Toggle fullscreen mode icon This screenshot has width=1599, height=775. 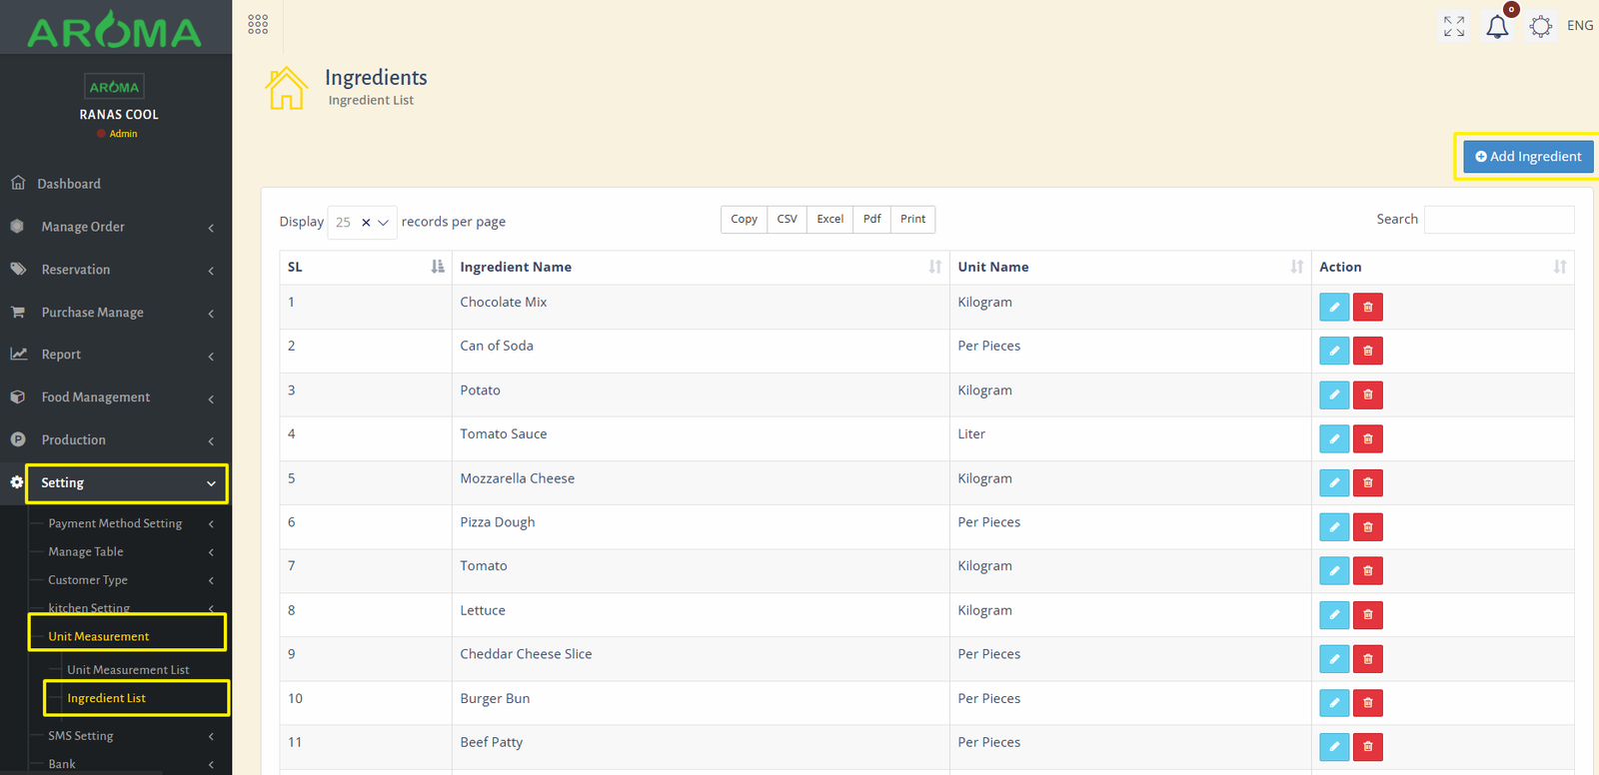pos(1453,26)
